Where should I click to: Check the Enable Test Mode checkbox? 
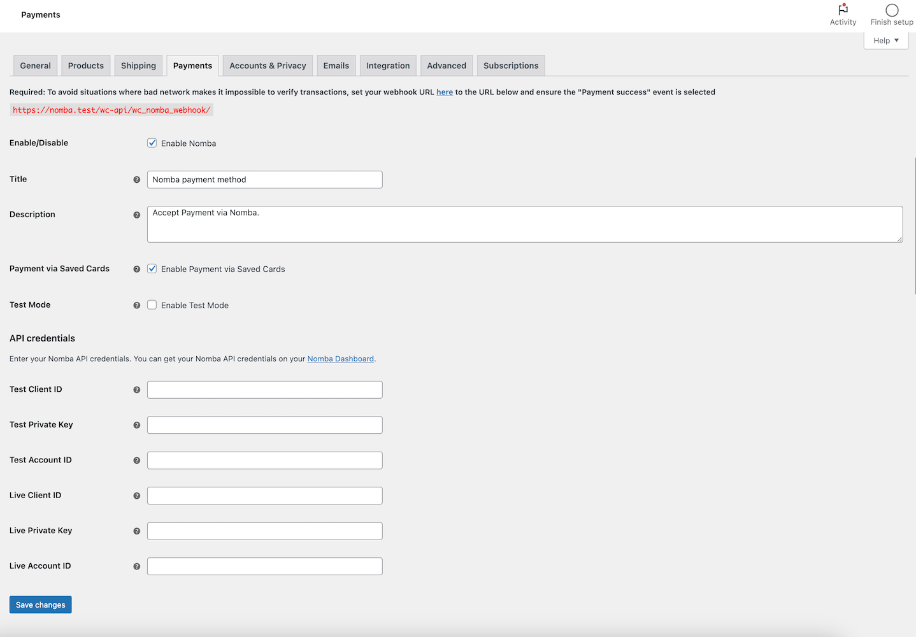point(152,305)
